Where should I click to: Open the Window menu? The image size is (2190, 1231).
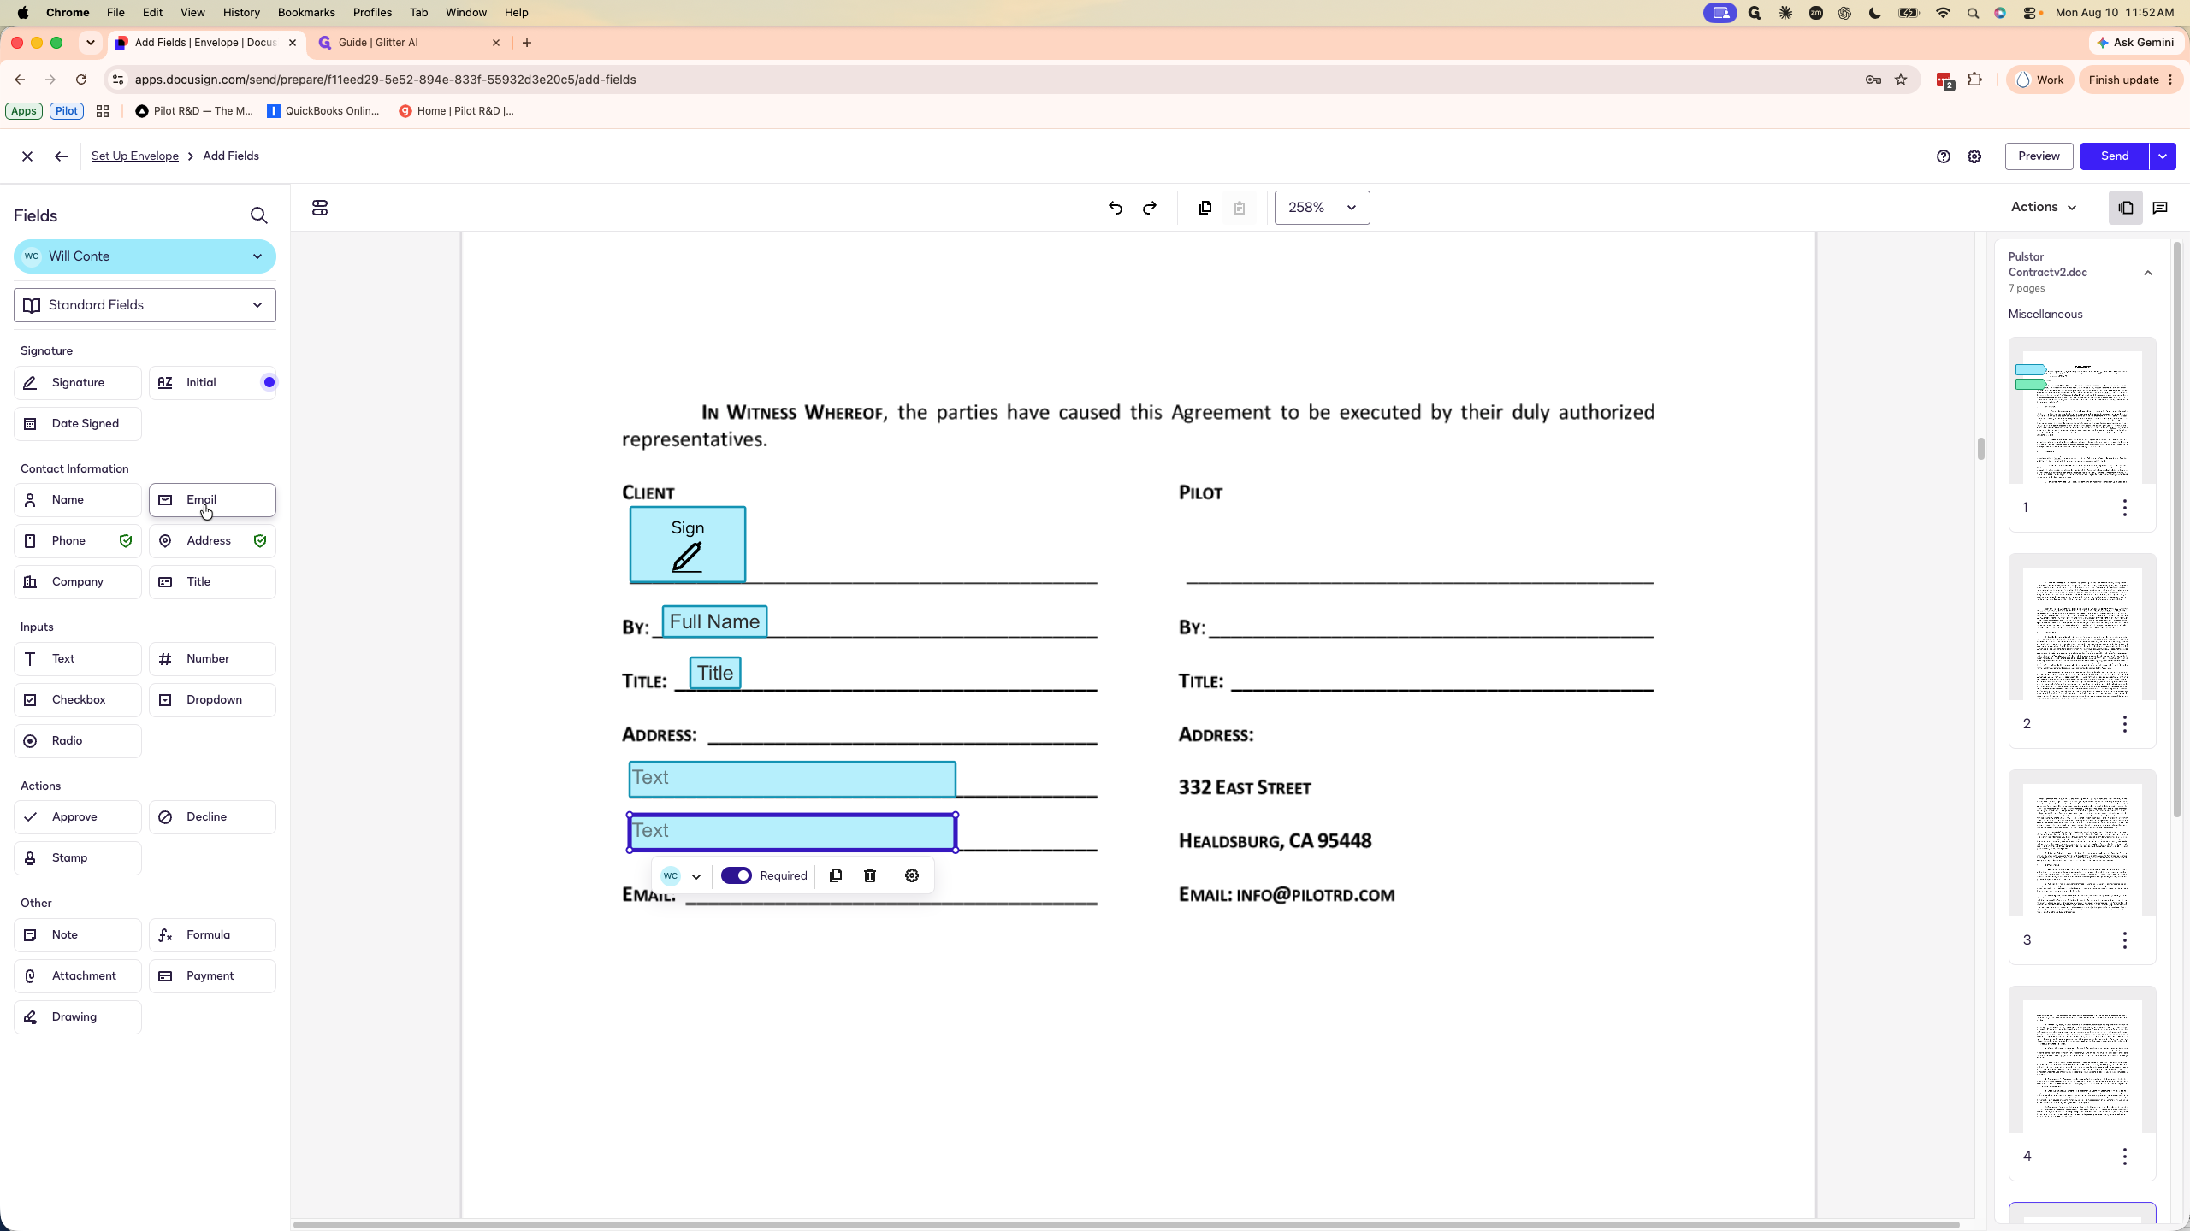click(466, 13)
